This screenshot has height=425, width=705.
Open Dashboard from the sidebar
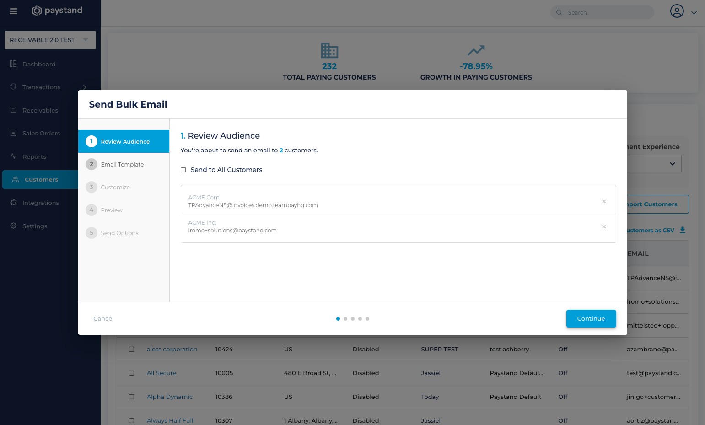(x=39, y=64)
